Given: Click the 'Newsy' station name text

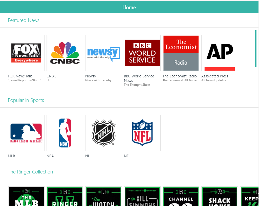Looking at the screenshot, I should (91, 76).
